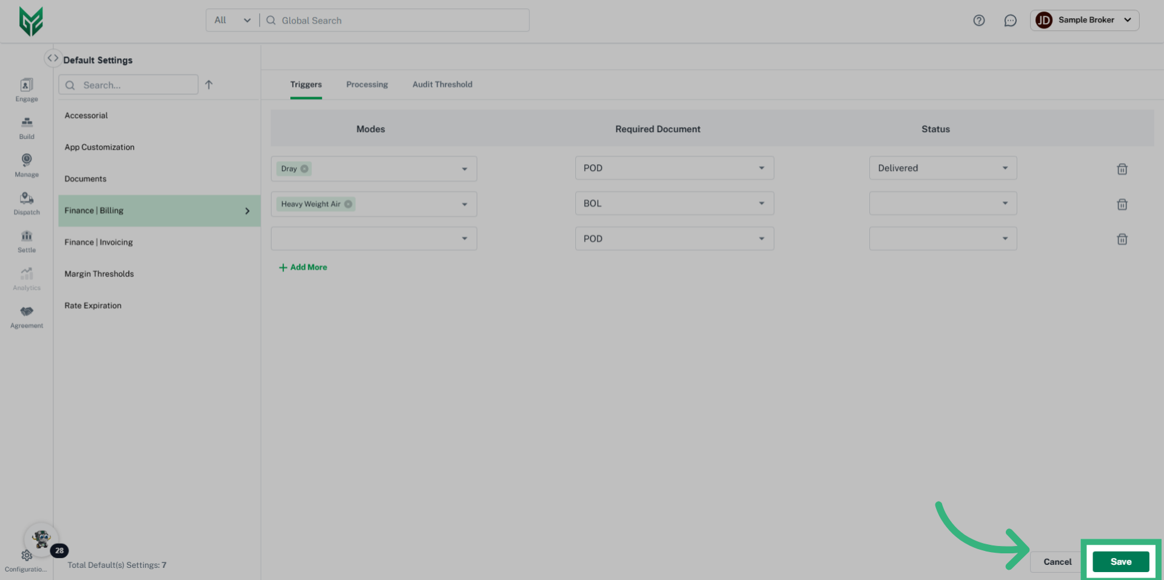The height and width of the screenshot is (580, 1164).
Task: Open the Engage sidebar module
Action: click(27, 90)
